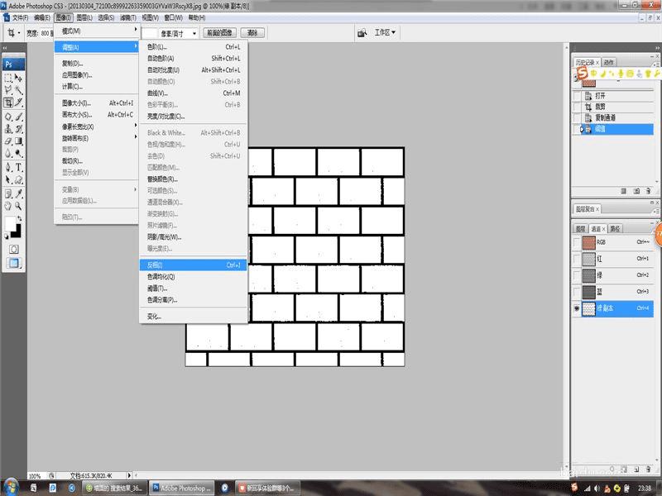Switch to the 路径 tab
Image resolution: width=662 pixels, height=496 pixels.
click(615, 229)
